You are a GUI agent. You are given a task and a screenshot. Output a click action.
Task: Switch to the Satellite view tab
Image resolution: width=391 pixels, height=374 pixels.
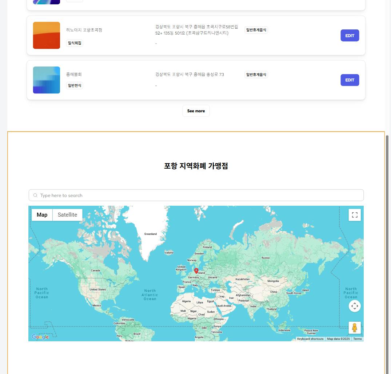[x=67, y=215]
